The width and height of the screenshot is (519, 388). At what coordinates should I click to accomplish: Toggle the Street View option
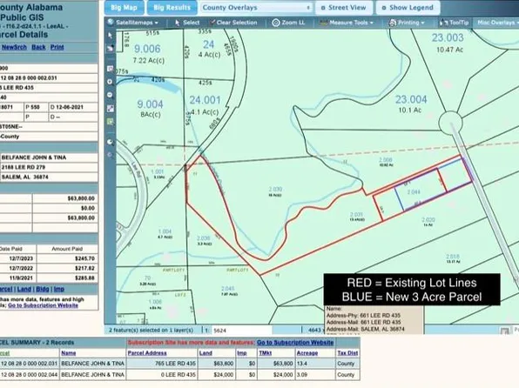click(x=344, y=8)
